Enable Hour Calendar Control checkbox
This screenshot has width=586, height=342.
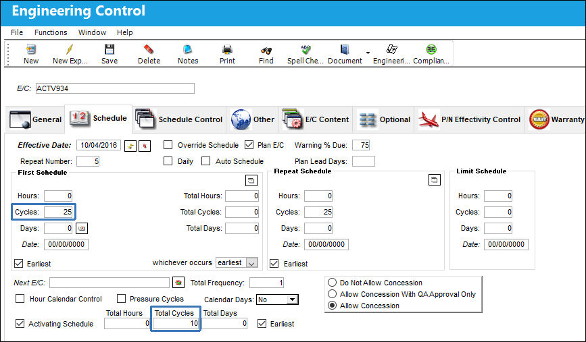(20, 298)
